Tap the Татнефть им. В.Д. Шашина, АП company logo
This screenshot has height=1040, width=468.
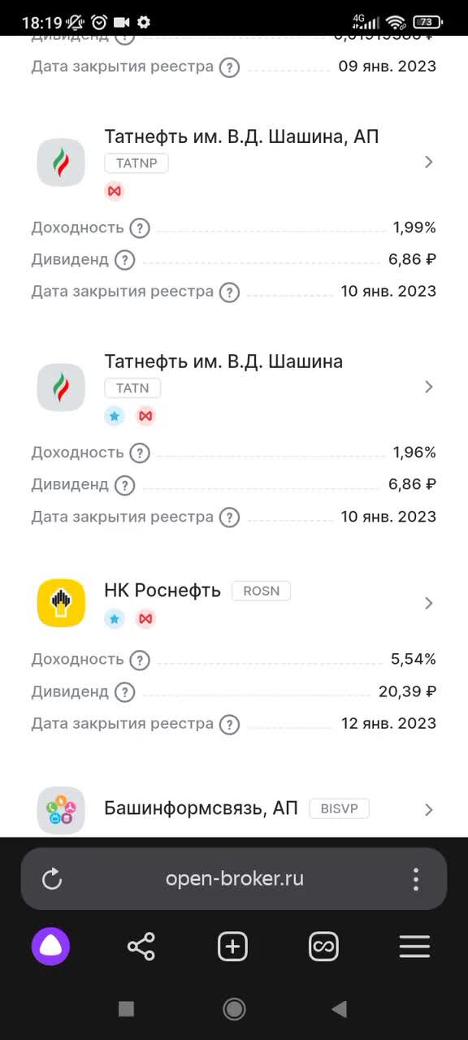[60, 162]
